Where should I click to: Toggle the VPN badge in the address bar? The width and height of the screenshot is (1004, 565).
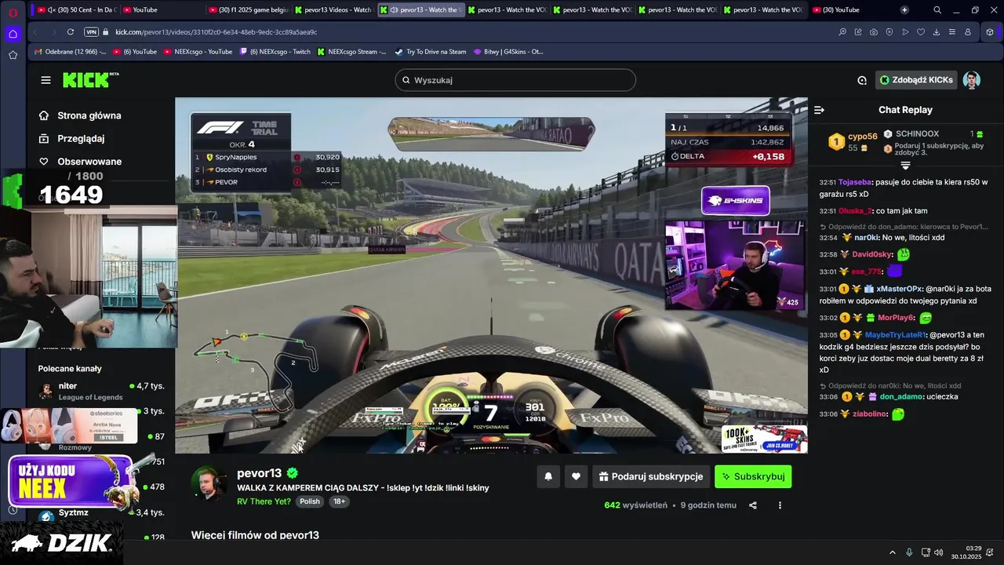(91, 32)
